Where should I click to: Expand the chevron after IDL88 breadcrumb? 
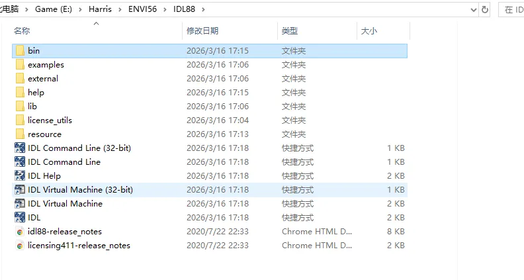coord(203,9)
